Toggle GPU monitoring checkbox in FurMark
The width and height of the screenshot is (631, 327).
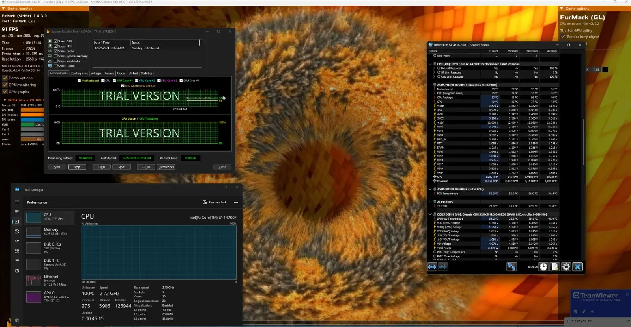5,85
